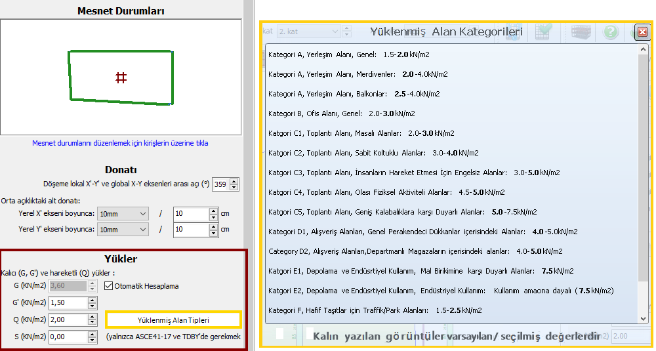
Task: Click the Yüklenmiş Alan Tipleri button
Action: (x=173, y=320)
